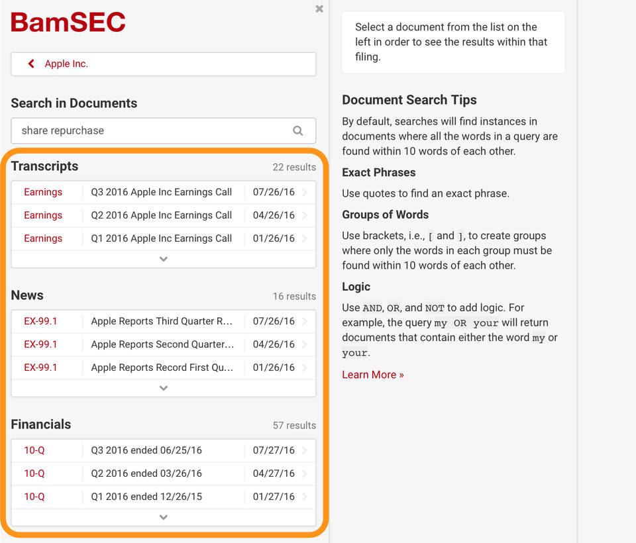636x543 pixels.
Task: Click the Learn More link
Action: point(372,374)
